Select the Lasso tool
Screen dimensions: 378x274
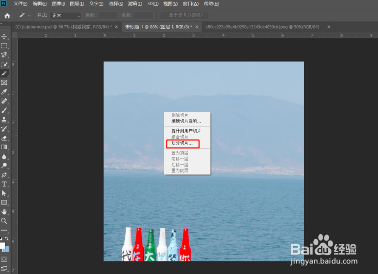click(x=5, y=54)
